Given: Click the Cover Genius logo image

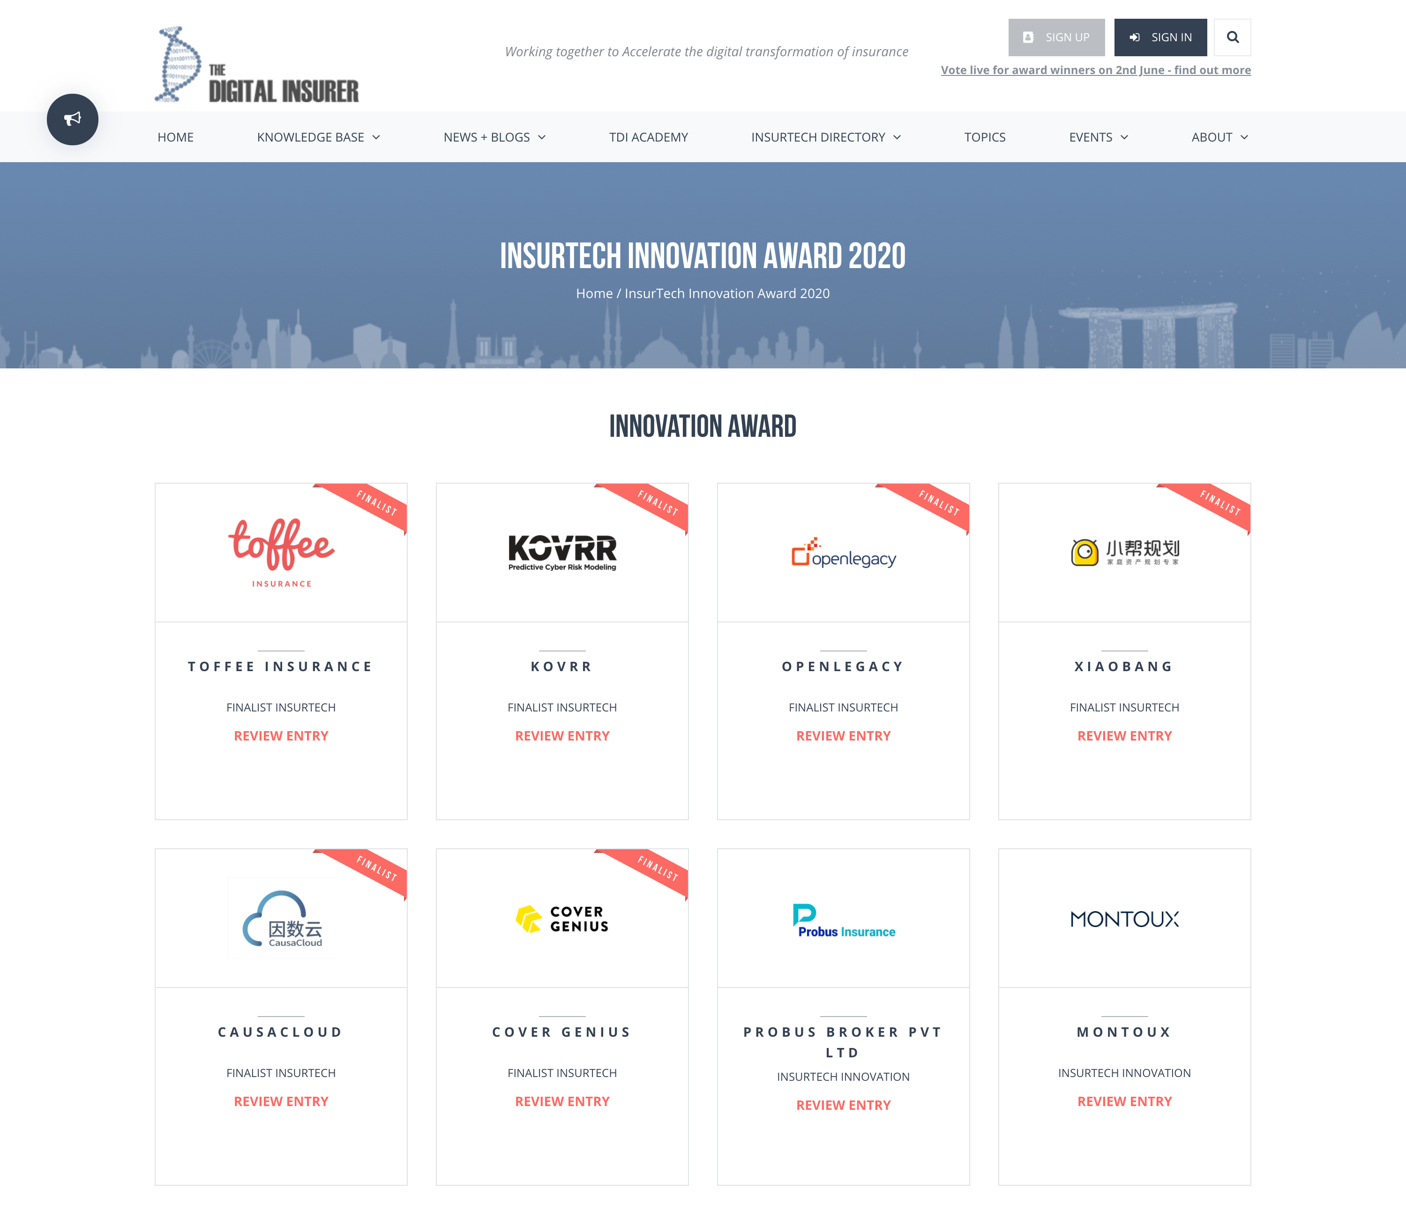Looking at the screenshot, I should (562, 918).
